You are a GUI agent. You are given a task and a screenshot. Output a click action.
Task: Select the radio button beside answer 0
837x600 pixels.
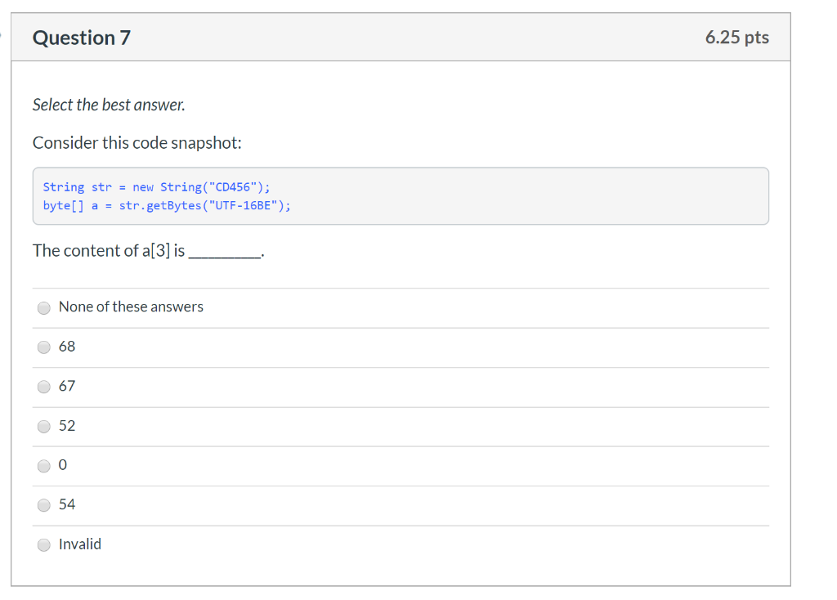pyautogui.click(x=44, y=466)
